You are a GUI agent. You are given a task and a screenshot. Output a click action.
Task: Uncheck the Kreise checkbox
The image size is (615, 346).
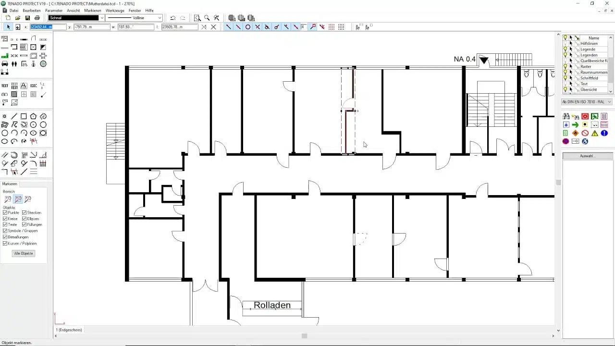(5, 219)
